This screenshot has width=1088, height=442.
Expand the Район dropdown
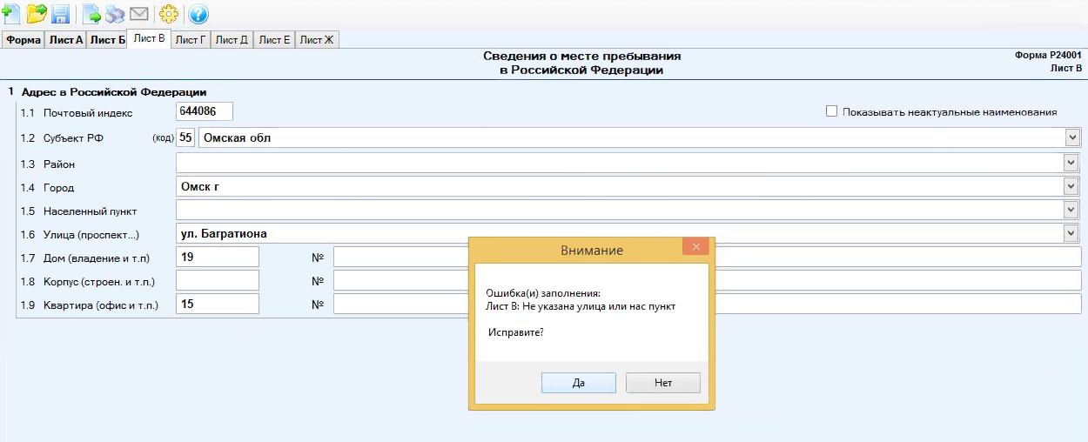click(x=1071, y=163)
